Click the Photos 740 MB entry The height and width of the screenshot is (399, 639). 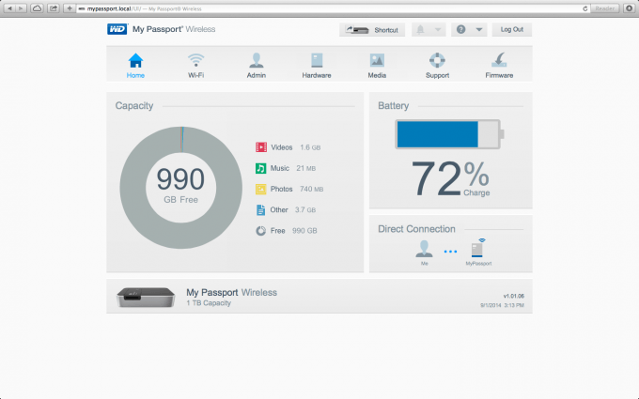[x=289, y=189]
